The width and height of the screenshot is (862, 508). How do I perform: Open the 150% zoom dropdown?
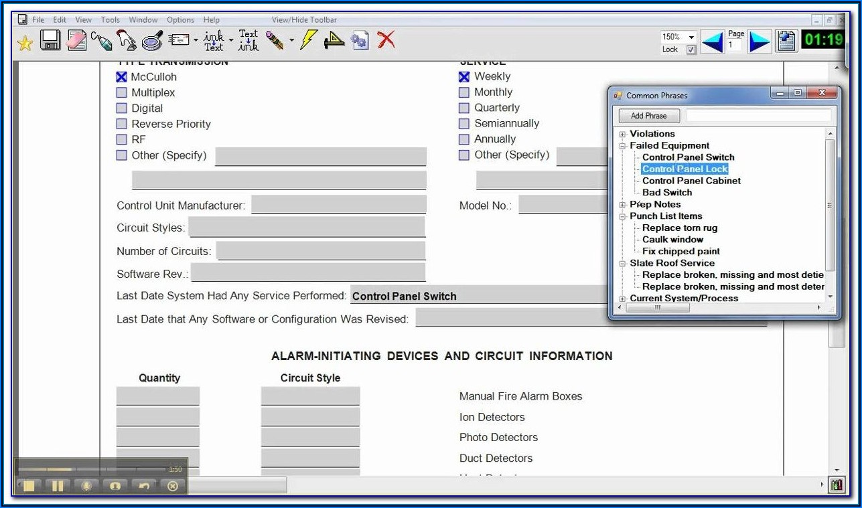coord(691,37)
